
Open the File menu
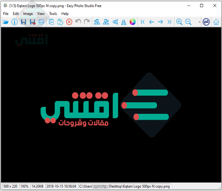[6, 14]
